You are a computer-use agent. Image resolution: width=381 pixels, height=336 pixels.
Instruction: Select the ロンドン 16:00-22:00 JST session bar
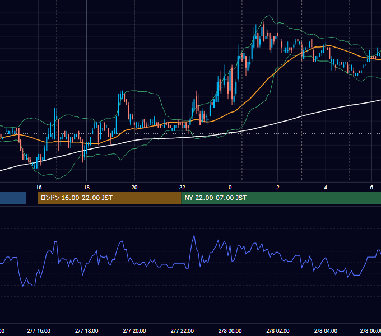tap(109, 198)
